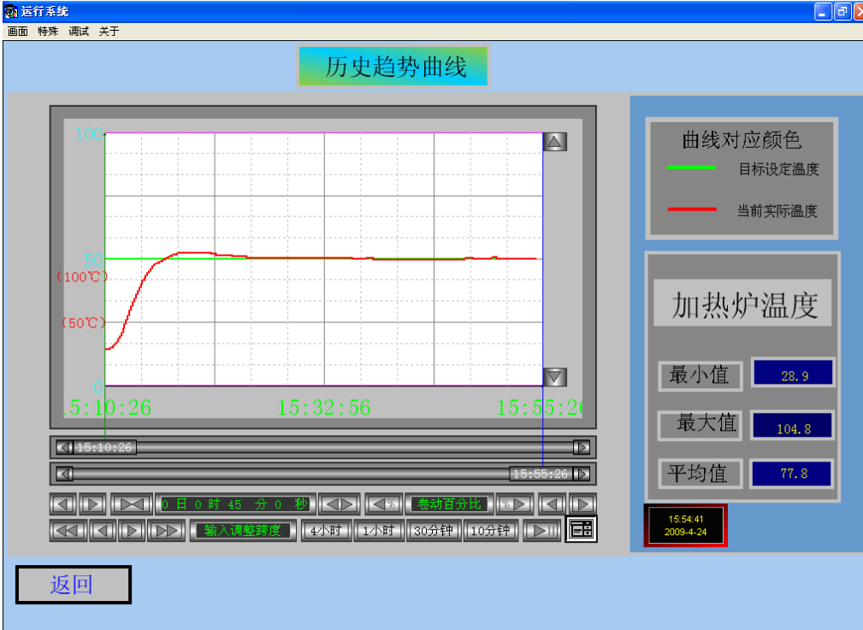Screen dimensions: 863x630
Task: Click left-arrow button right of scroll percent
Action: pos(552,504)
